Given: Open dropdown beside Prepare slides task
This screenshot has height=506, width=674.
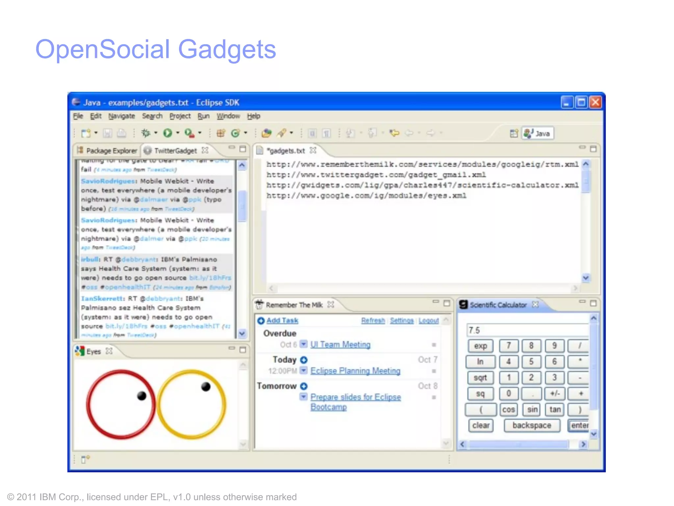Looking at the screenshot, I should click(x=304, y=397).
